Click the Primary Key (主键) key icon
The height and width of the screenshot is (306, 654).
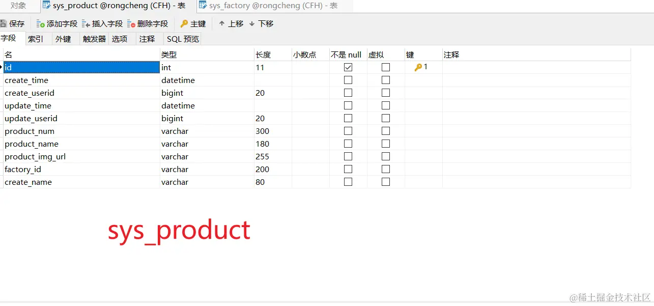tap(184, 23)
